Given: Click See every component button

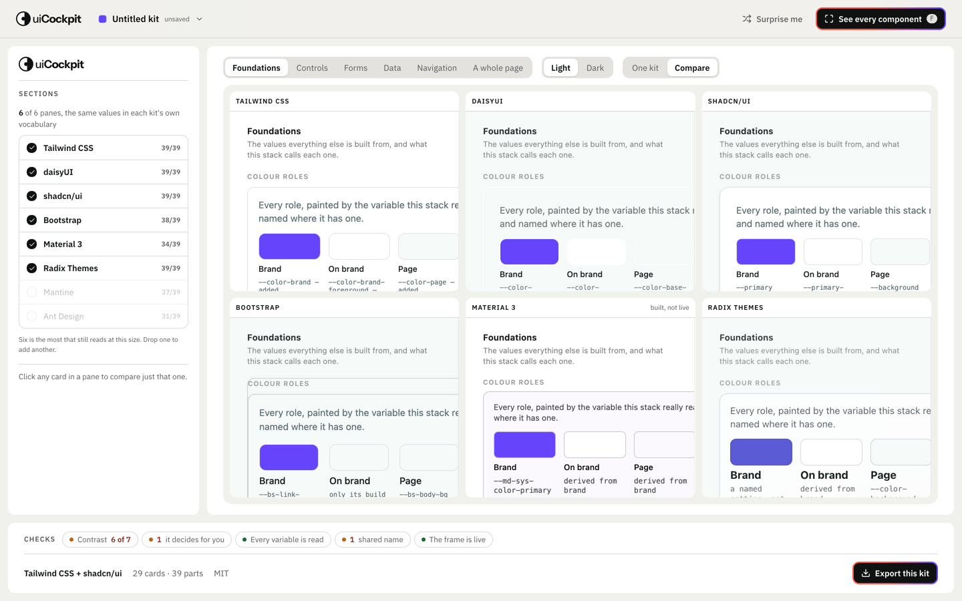Looking at the screenshot, I should (x=880, y=19).
